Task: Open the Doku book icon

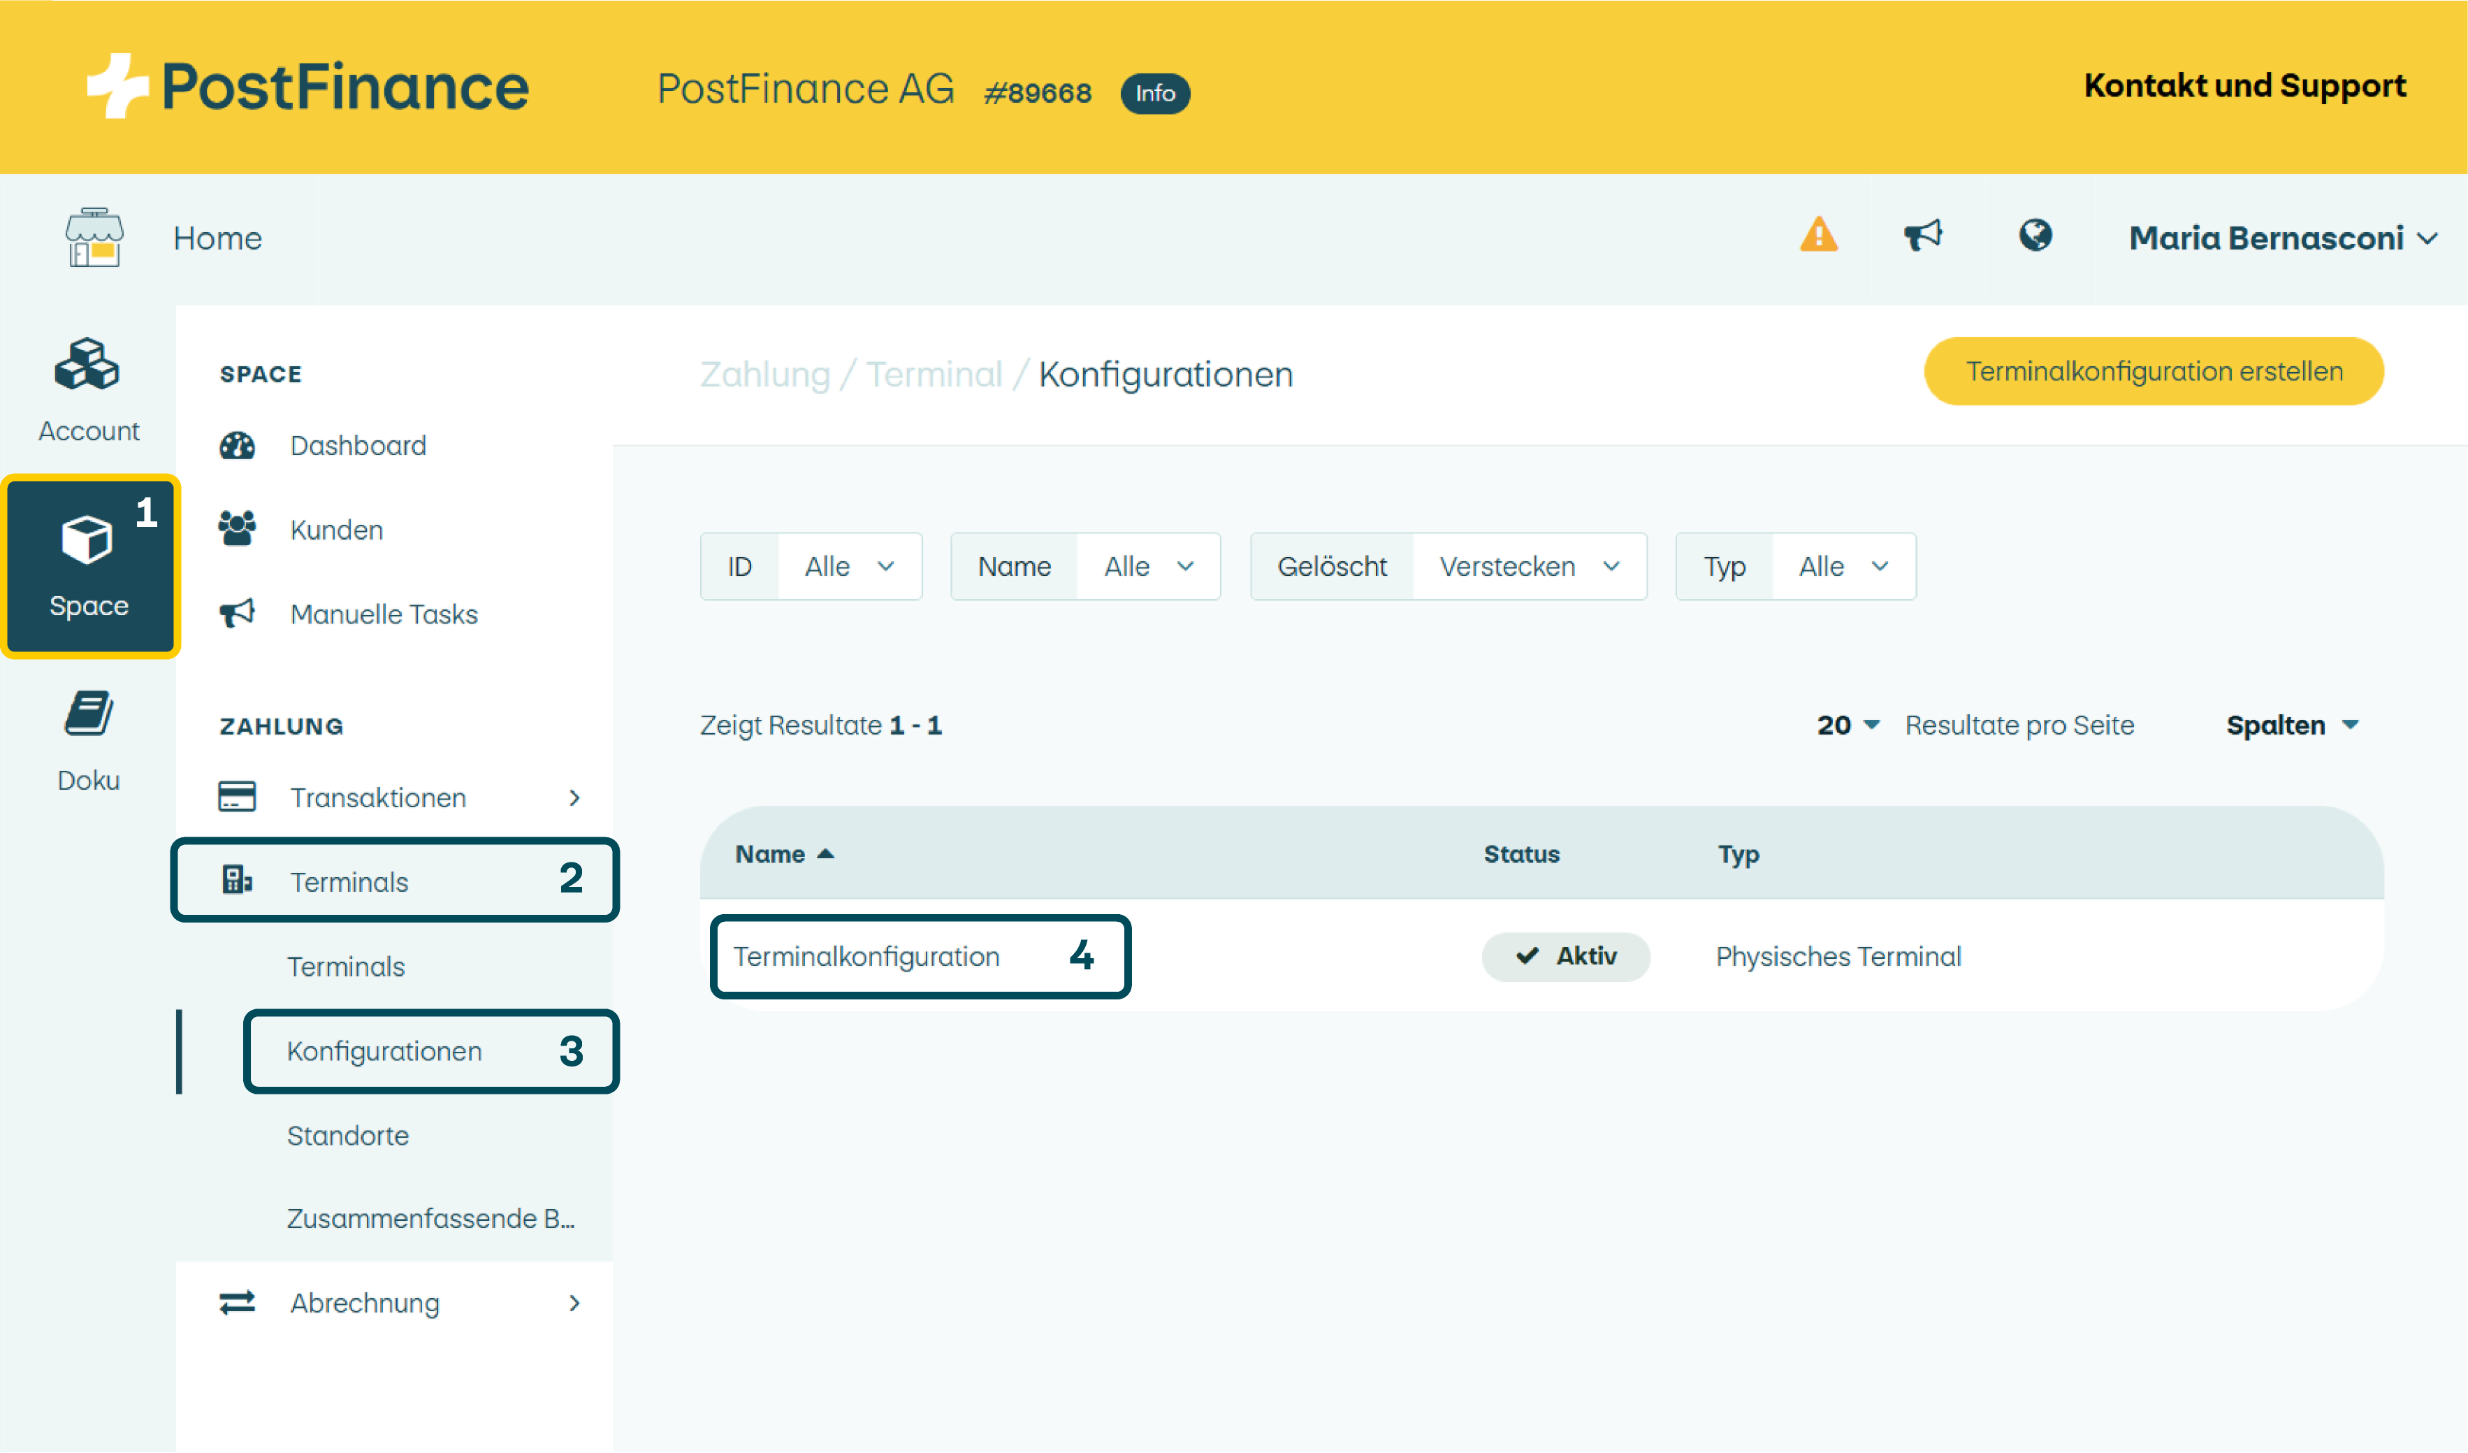Action: point(88,714)
